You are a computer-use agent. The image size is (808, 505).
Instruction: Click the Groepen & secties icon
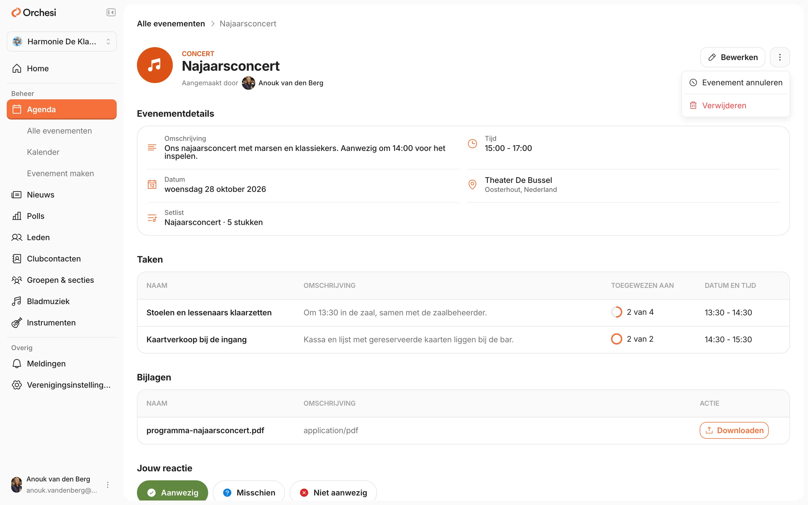click(17, 280)
